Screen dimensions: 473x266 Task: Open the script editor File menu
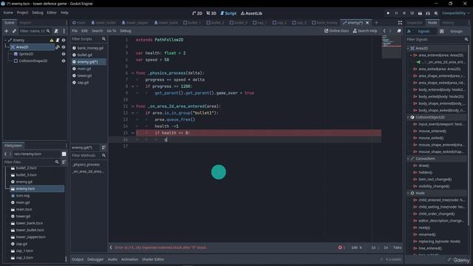(75, 31)
